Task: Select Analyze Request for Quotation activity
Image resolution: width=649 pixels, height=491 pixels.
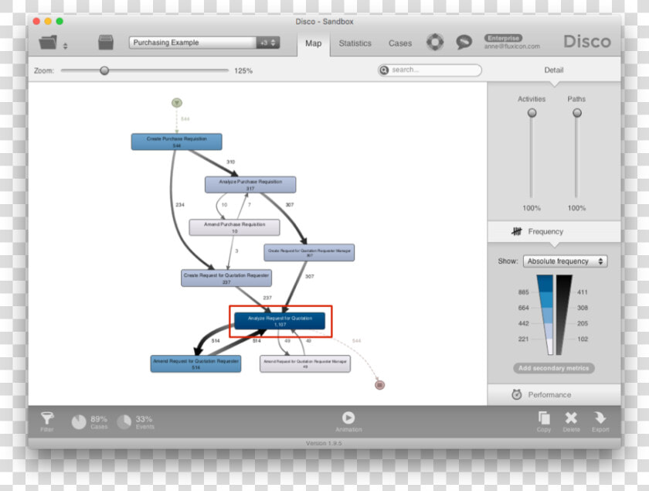Action: point(280,321)
